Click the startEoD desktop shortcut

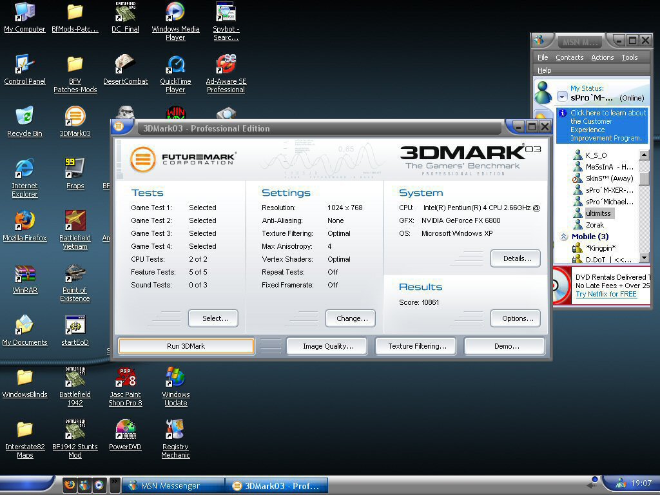coord(75,331)
